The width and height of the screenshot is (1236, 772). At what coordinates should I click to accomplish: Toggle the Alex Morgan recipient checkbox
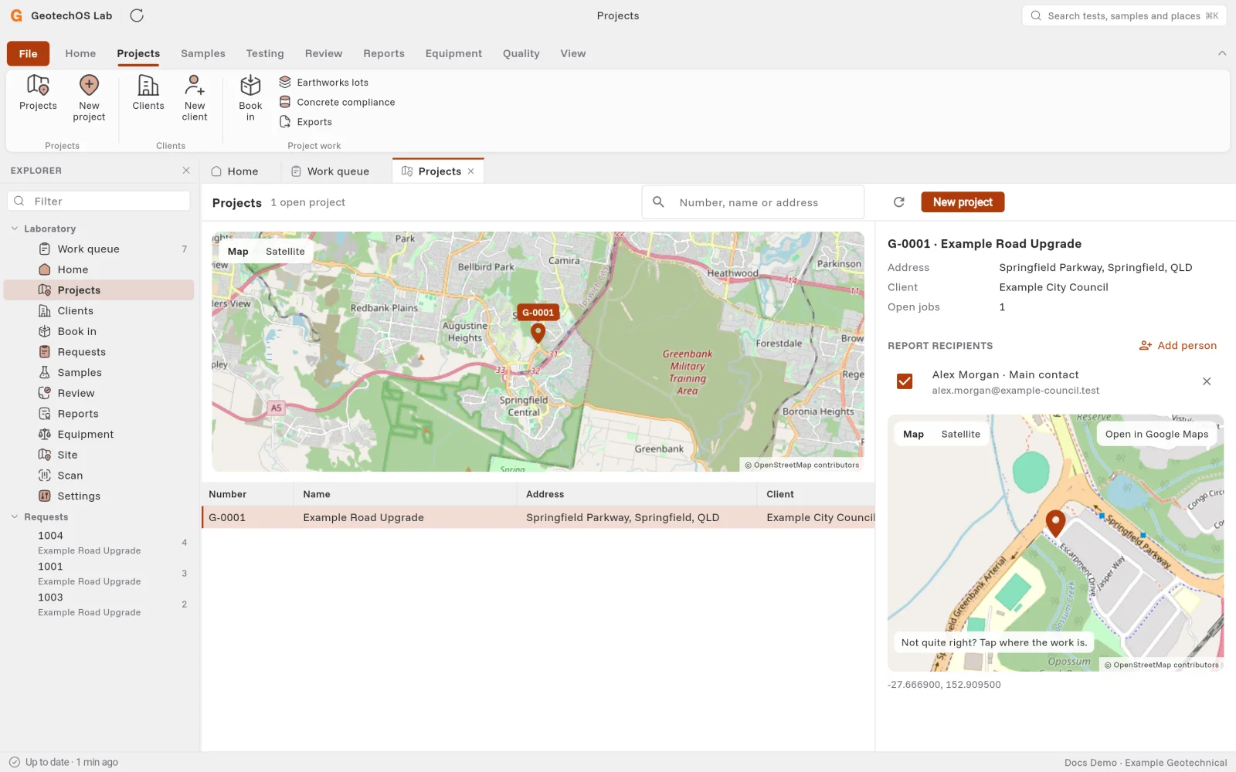point(905,381)
